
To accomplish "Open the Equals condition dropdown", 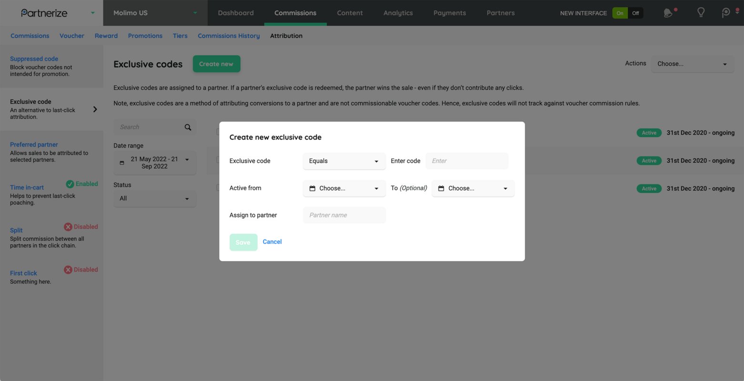I will coord(344,161).
